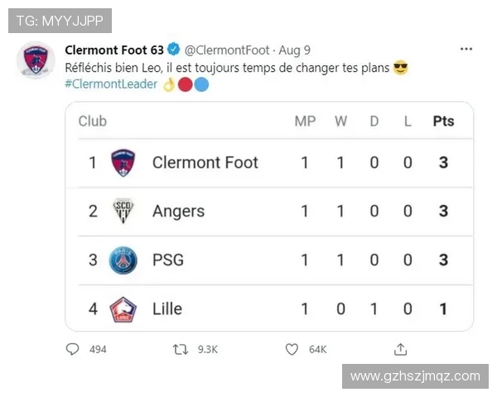
Task: Select the Club column header
Action: [93, 121]
